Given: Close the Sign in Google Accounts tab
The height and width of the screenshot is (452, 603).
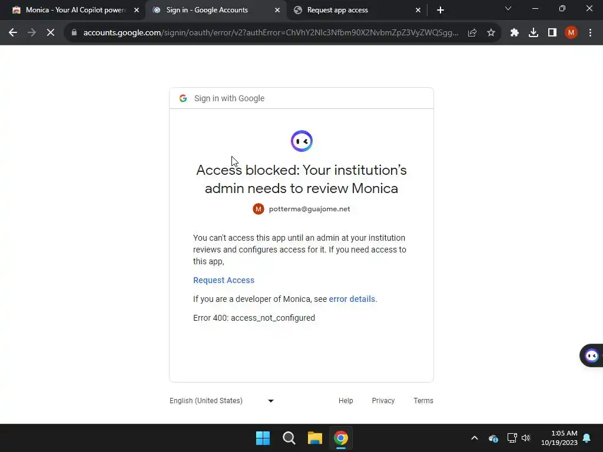Looking at the screenshot, I should (277, 10).
